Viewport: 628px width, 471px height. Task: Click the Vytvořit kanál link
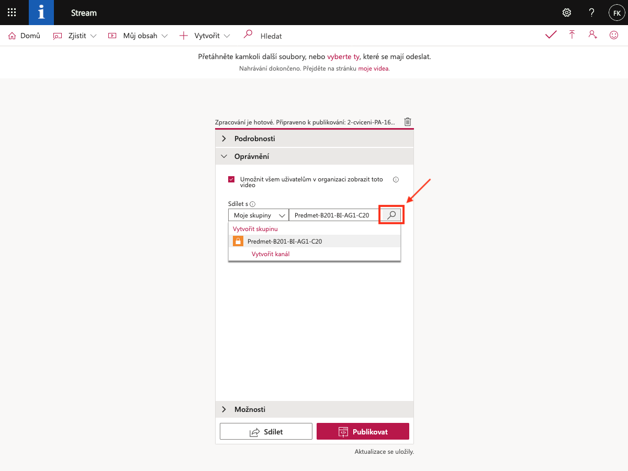(x=271, y=254)
